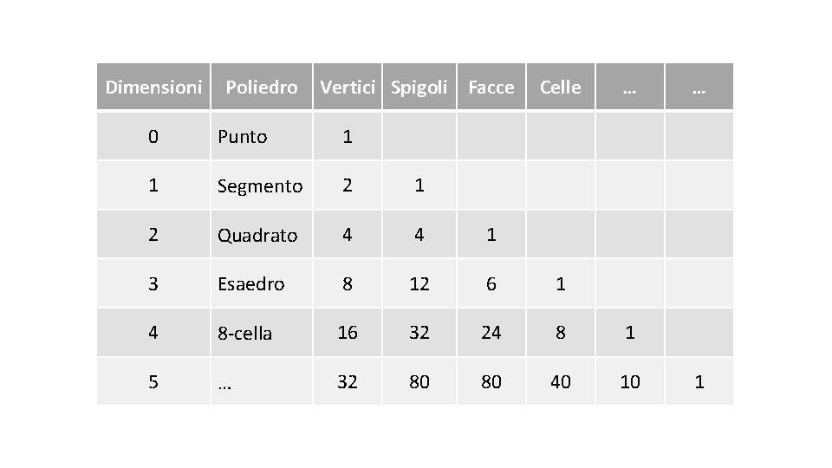Click the Facce header cell
The image size is (832, 468).
(491, 87)
